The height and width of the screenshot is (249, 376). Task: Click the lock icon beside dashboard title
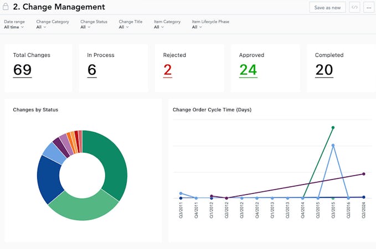coord(6,7)
